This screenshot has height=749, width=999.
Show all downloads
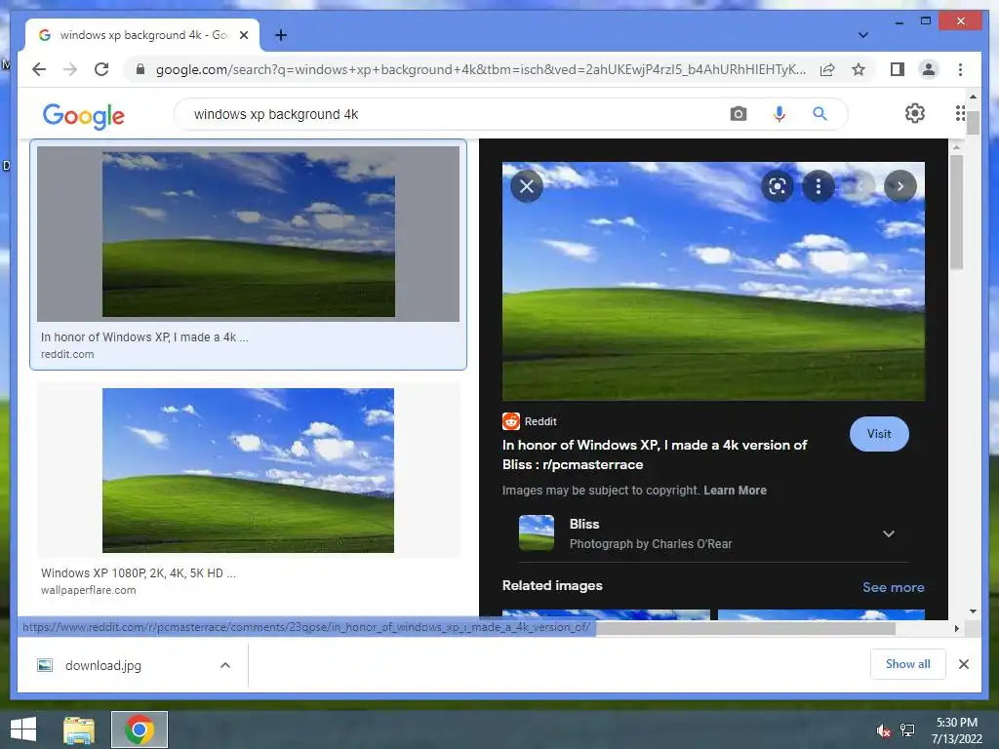907,664
